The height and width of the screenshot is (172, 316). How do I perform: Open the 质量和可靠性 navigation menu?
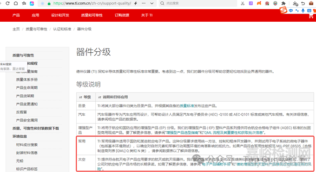pyautogui.click(x=92, y=15)
